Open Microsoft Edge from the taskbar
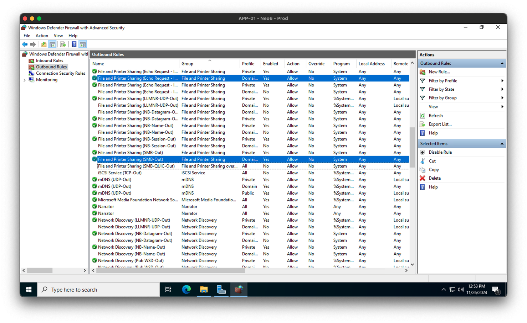The width and height of the screenshot is (527, 323). [x=186, y=289]
